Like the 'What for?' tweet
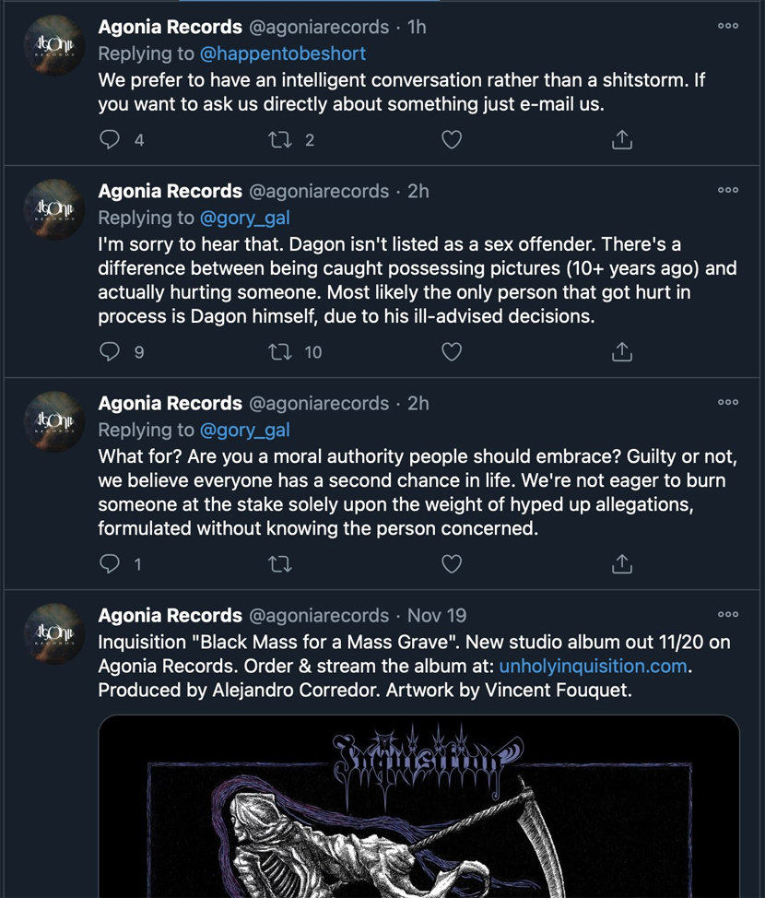Viewport: 765px width, 898px height. coord(451,564)
